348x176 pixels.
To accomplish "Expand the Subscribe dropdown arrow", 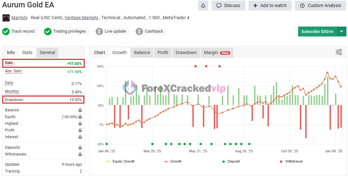I will [342, 31].
